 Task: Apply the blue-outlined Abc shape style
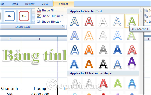10,16
